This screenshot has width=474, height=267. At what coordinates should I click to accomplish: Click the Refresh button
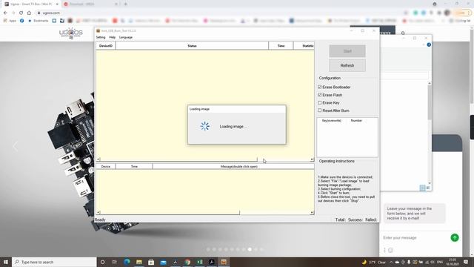click(347, 65)
